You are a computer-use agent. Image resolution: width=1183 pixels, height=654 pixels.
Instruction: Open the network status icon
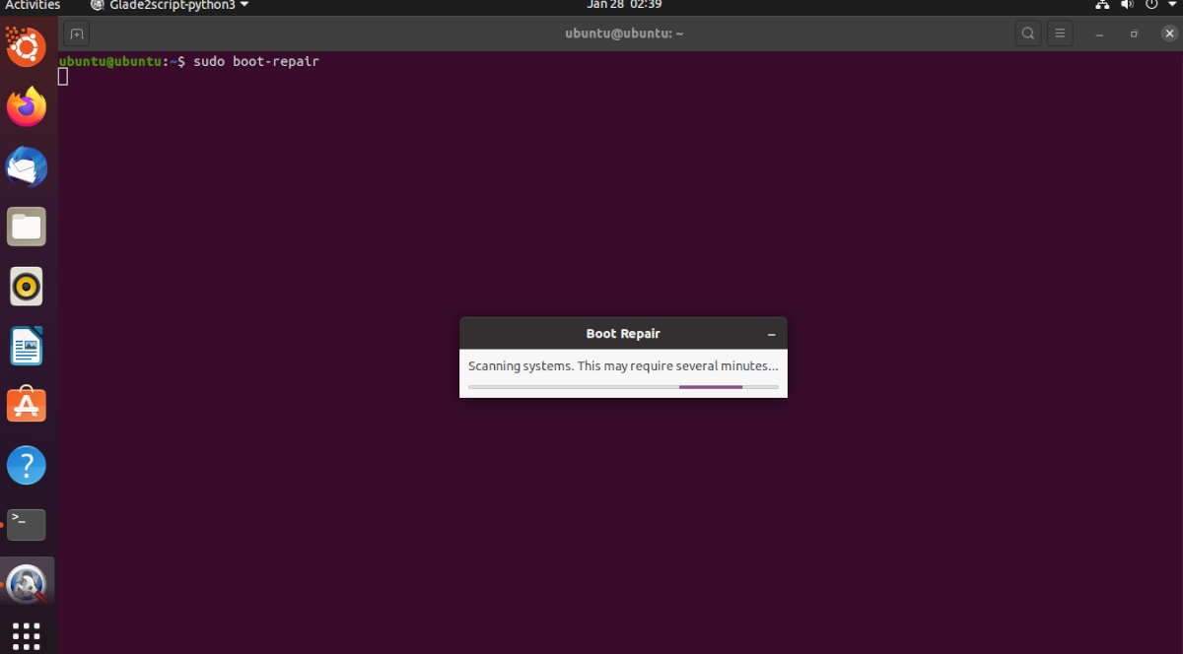[x=1102, y=5]
